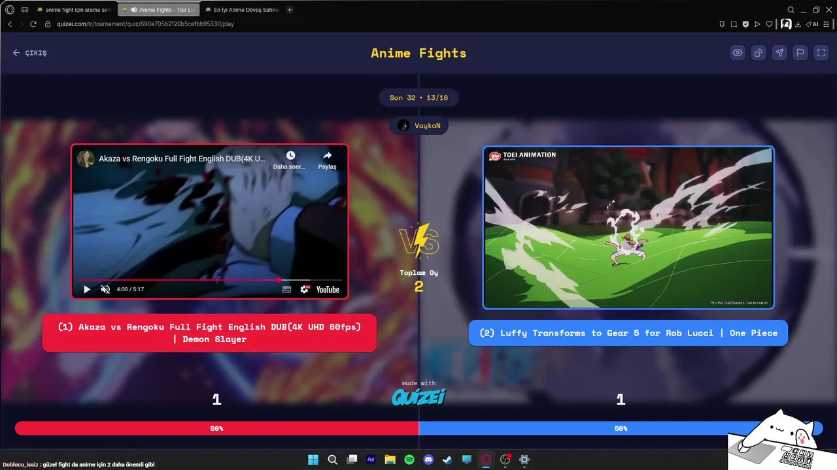Open the video on YouTube logo
This screenshot has width=837, height=470.
tap(328, 289)
